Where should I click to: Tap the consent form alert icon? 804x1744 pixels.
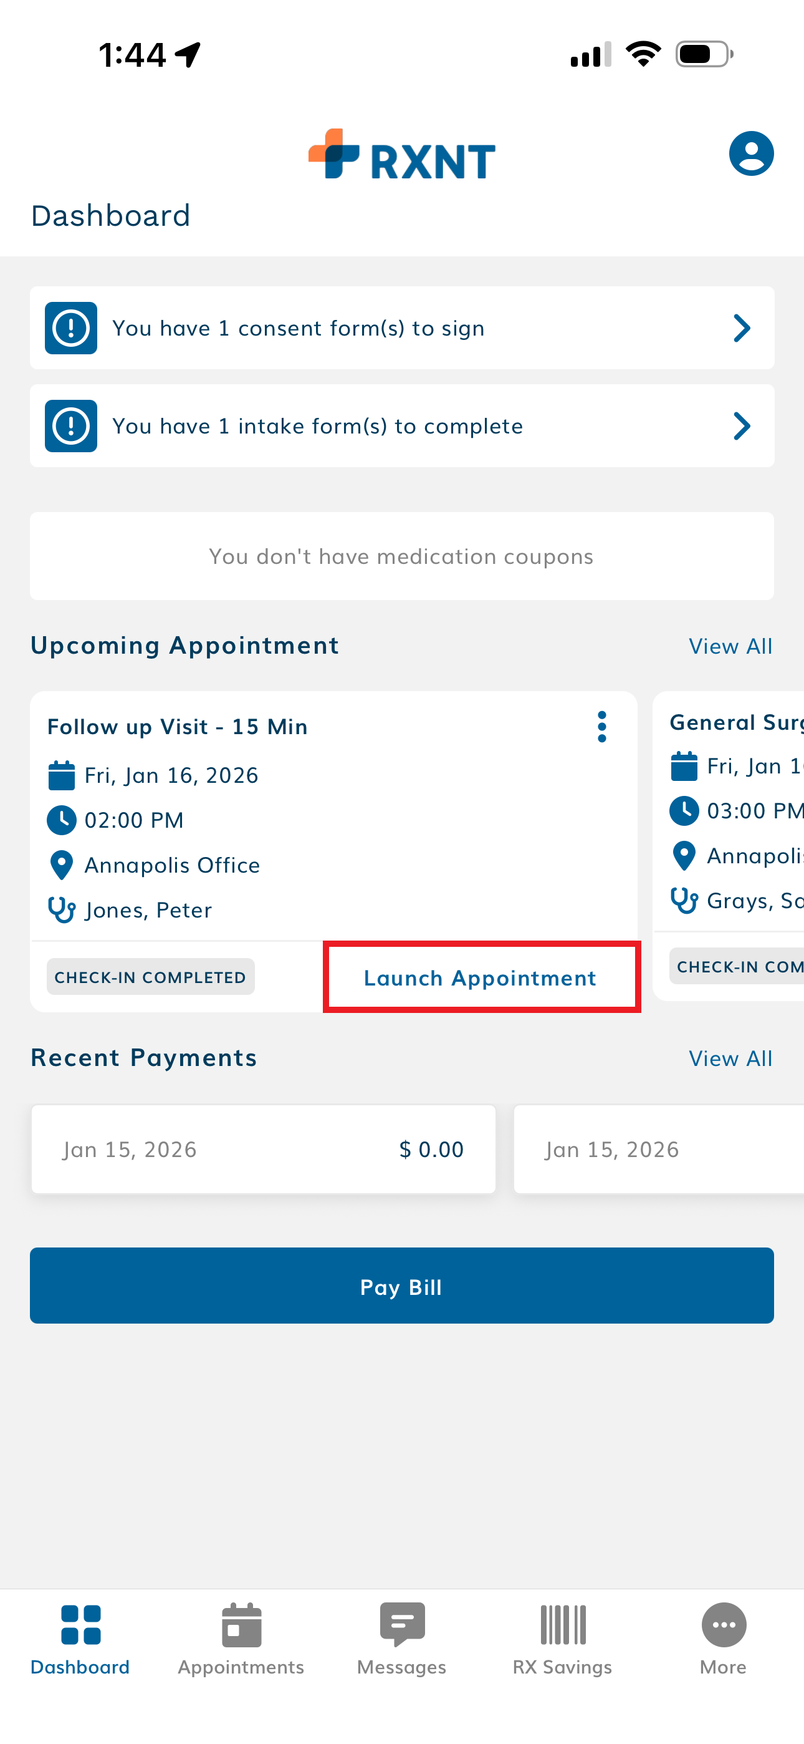71,328
